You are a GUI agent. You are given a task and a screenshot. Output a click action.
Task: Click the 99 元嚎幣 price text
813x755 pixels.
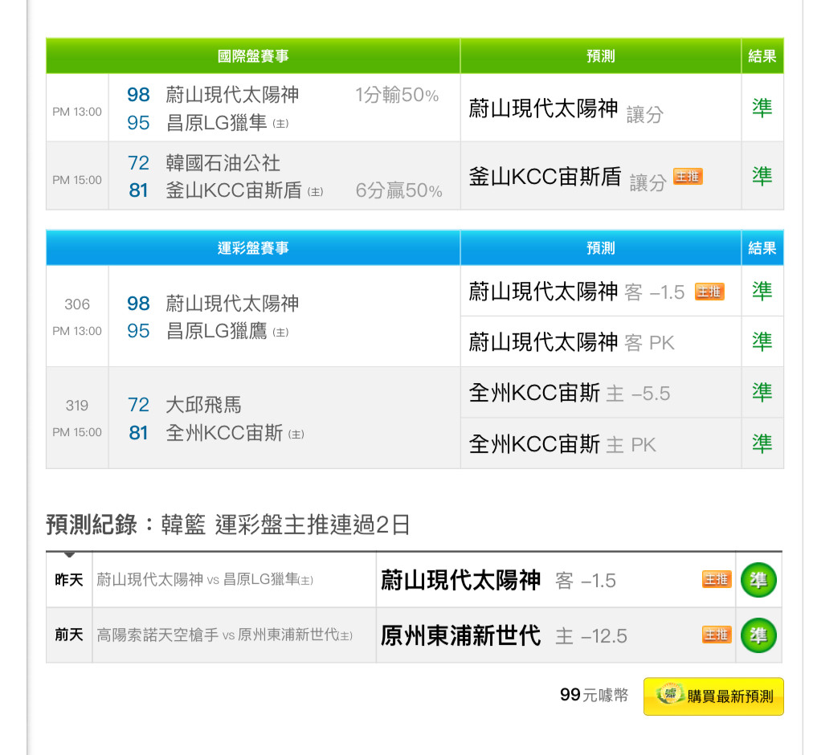coord(594,695)
